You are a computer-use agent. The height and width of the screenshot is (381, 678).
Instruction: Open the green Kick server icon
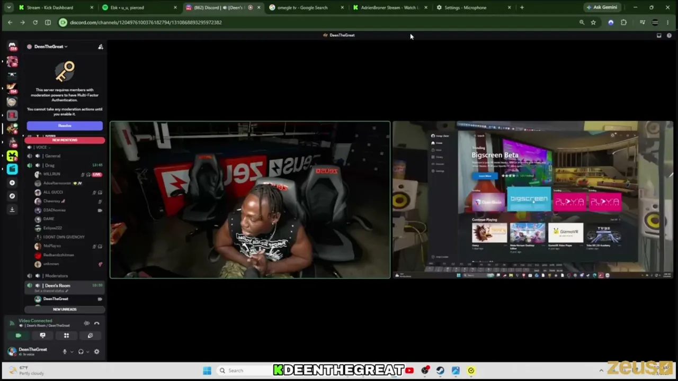(12, 156)
